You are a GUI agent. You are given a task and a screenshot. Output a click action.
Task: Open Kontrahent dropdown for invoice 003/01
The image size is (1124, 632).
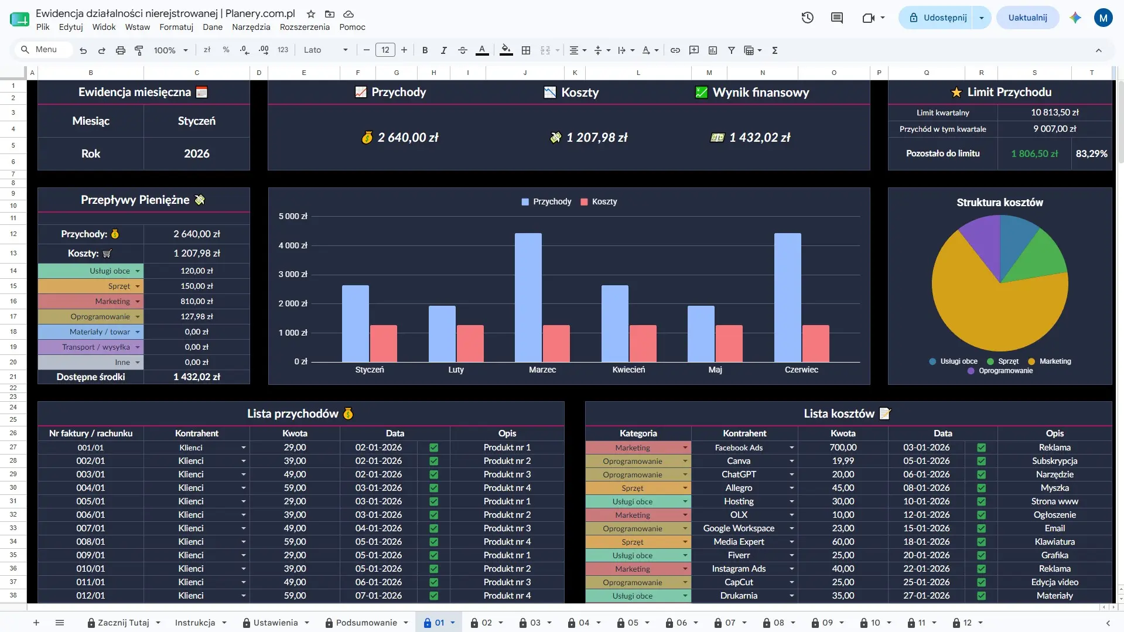[x=244, y=474]
